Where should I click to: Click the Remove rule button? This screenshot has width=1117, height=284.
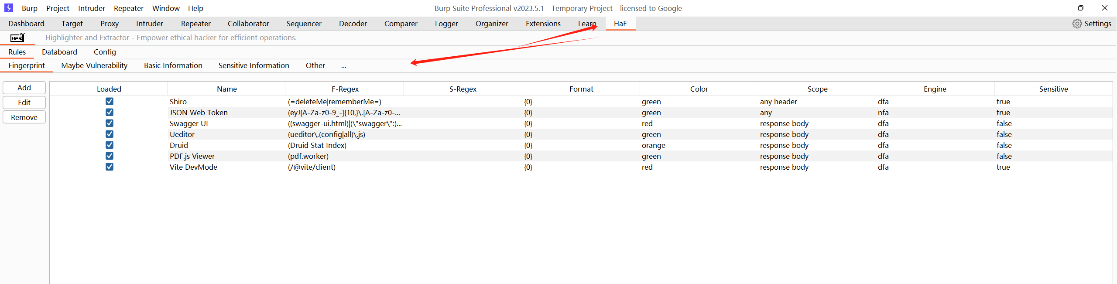point(24,117)
